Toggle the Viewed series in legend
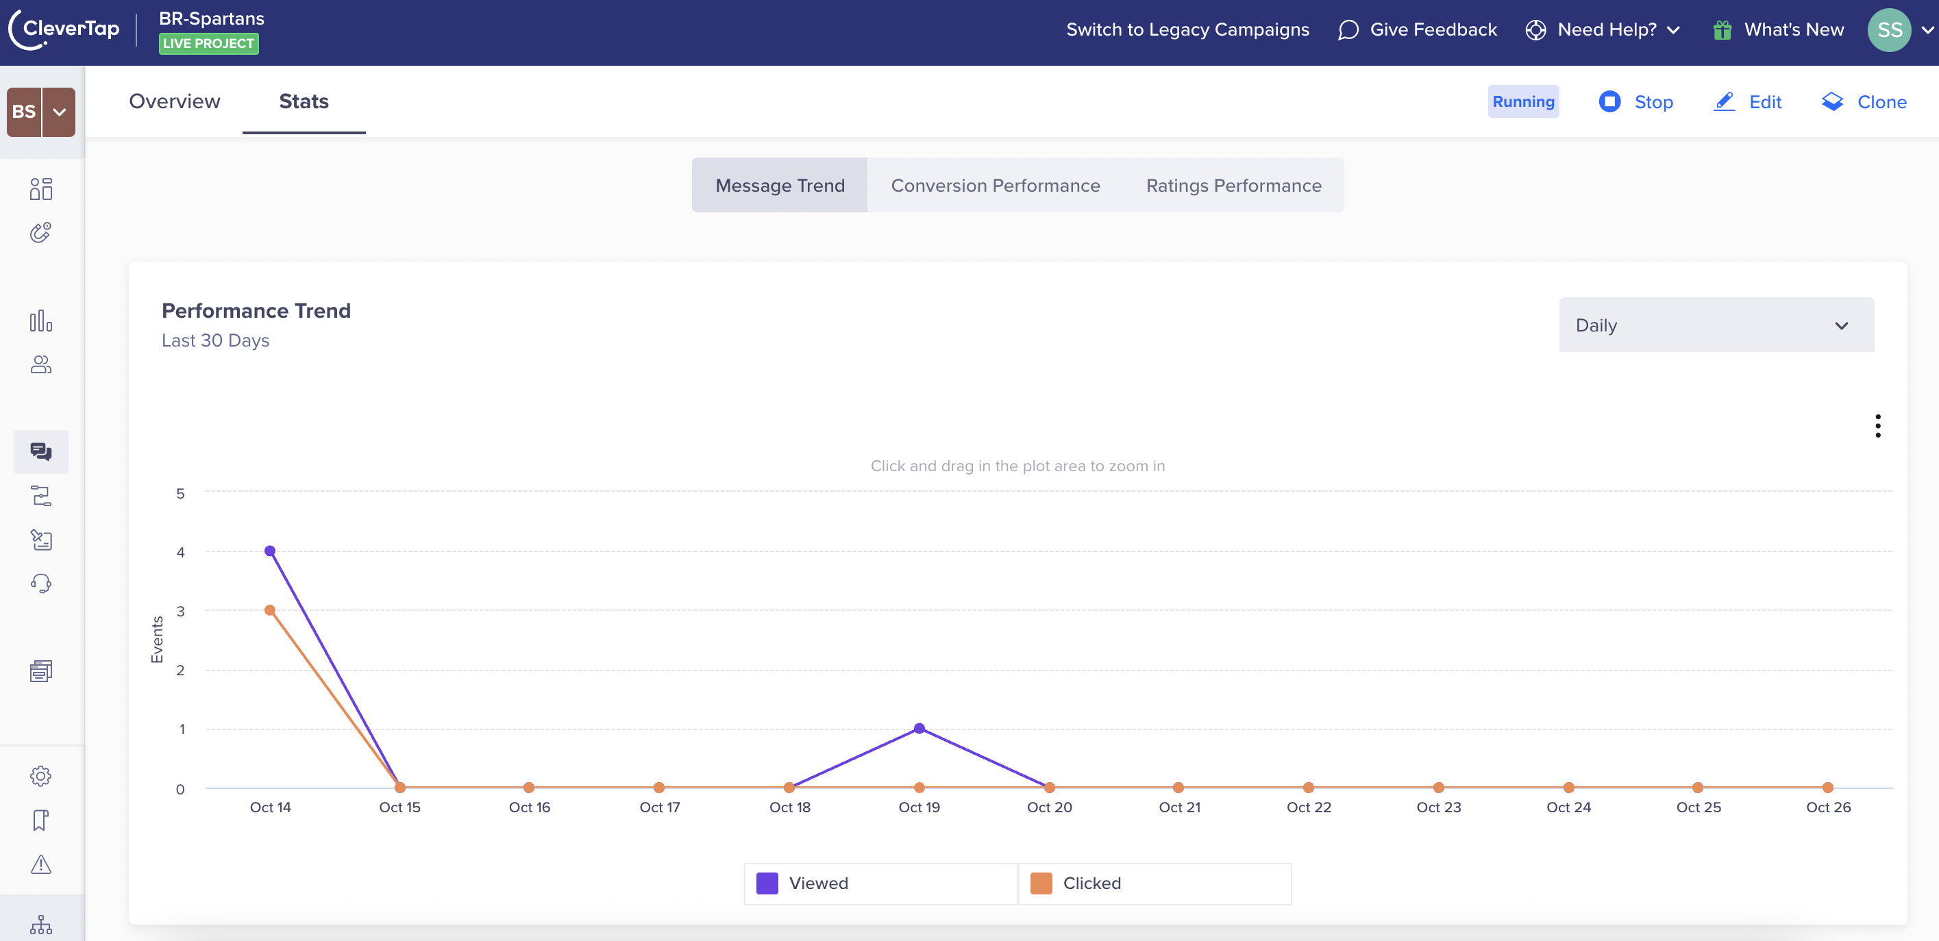Image resolution: width=1939 pixels, height=941 pixels. [x=880, y=883]
